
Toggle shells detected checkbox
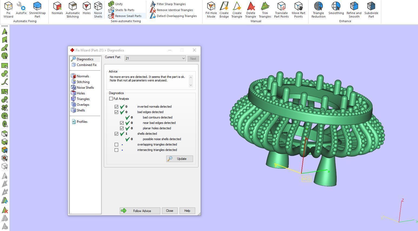tap(117, 134)
